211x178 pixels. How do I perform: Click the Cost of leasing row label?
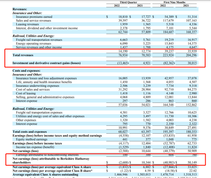(x=27, y=93)
